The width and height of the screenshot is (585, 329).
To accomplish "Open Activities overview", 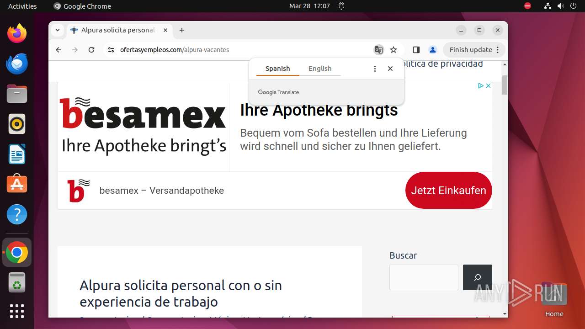I will tap(22, 6).
